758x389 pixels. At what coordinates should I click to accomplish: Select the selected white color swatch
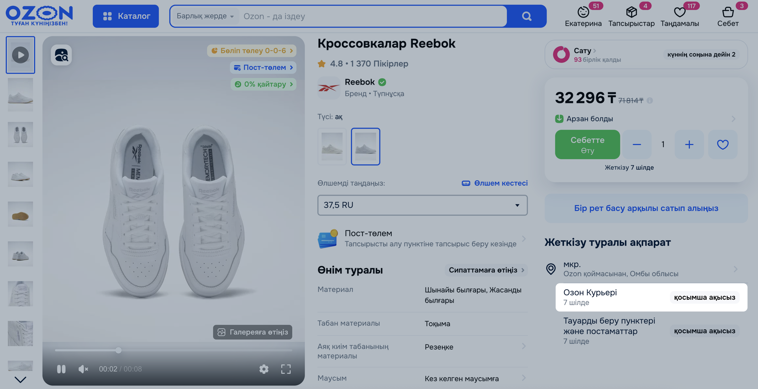(x=365, y=146)
